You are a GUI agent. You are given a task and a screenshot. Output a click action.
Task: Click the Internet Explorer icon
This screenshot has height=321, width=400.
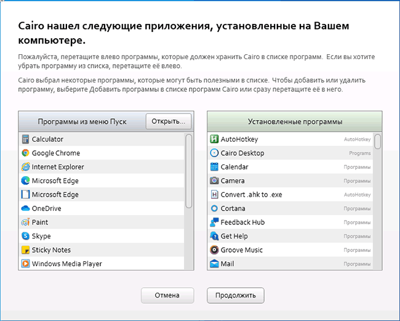click(25, 167)
